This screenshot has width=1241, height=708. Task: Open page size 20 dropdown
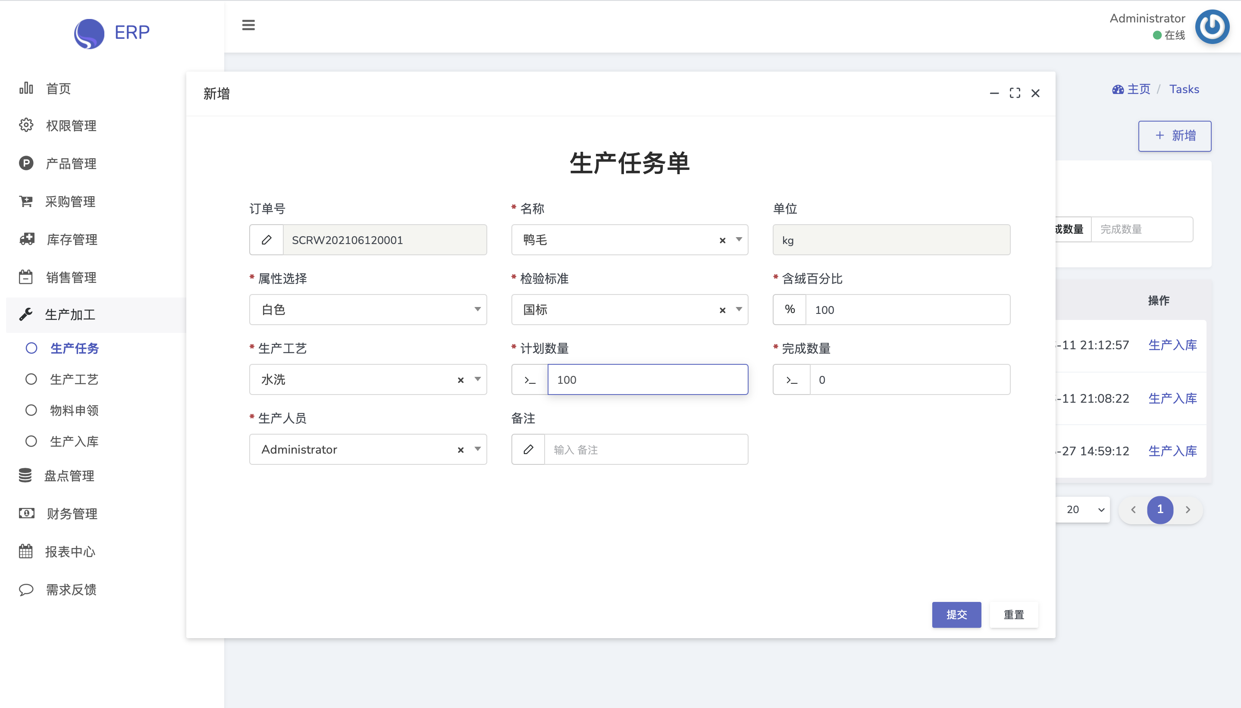point(1084,510)
